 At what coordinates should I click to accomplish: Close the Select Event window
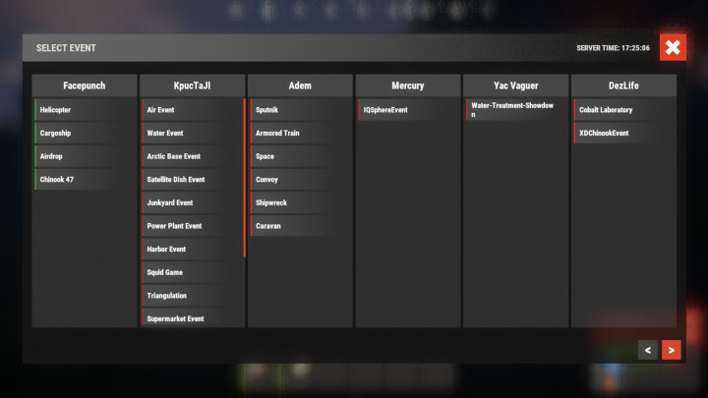(x=673, y=47)
